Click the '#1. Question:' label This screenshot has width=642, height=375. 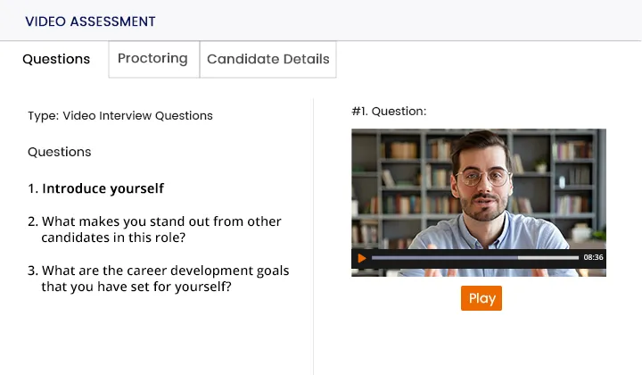point(389,111)
